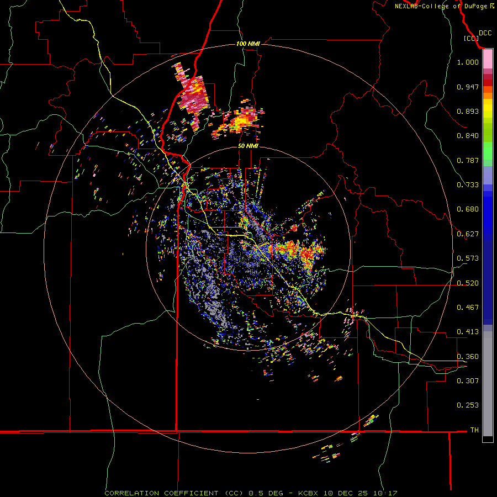Image resolution: width=497 pixels, height=497 pixels.
Task: Pick the gray low-value segment of the color bar
Action: (488, 384)
